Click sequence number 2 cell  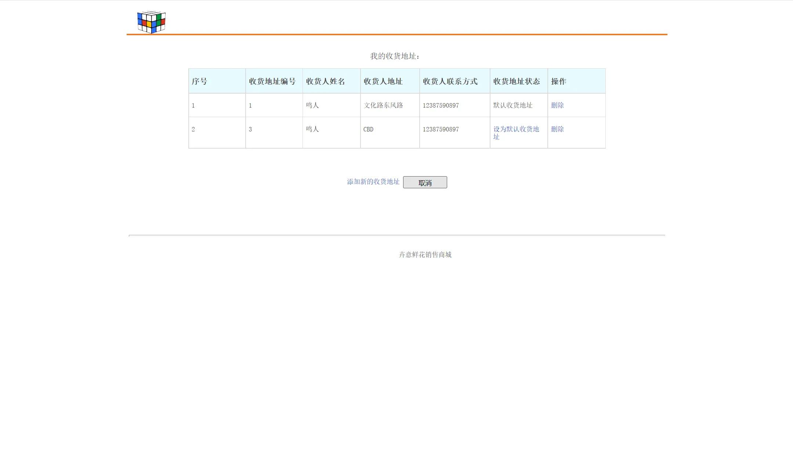click(217, 133)
